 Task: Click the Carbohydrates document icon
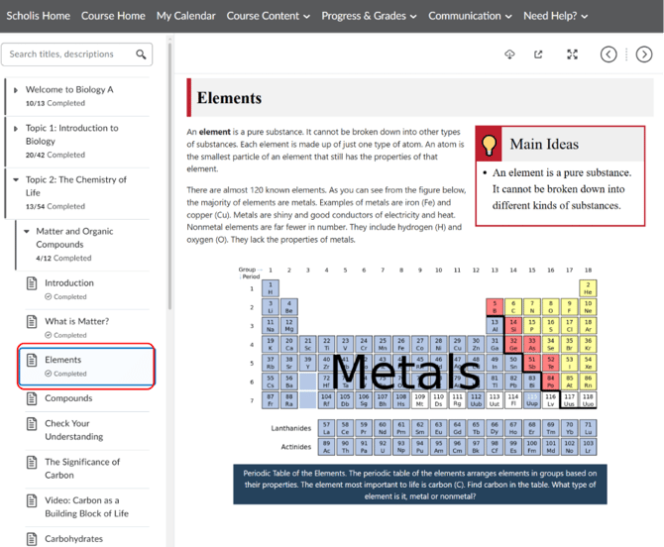pos(32,539)
